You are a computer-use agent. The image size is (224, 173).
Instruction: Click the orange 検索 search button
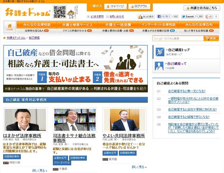[211, 38]
